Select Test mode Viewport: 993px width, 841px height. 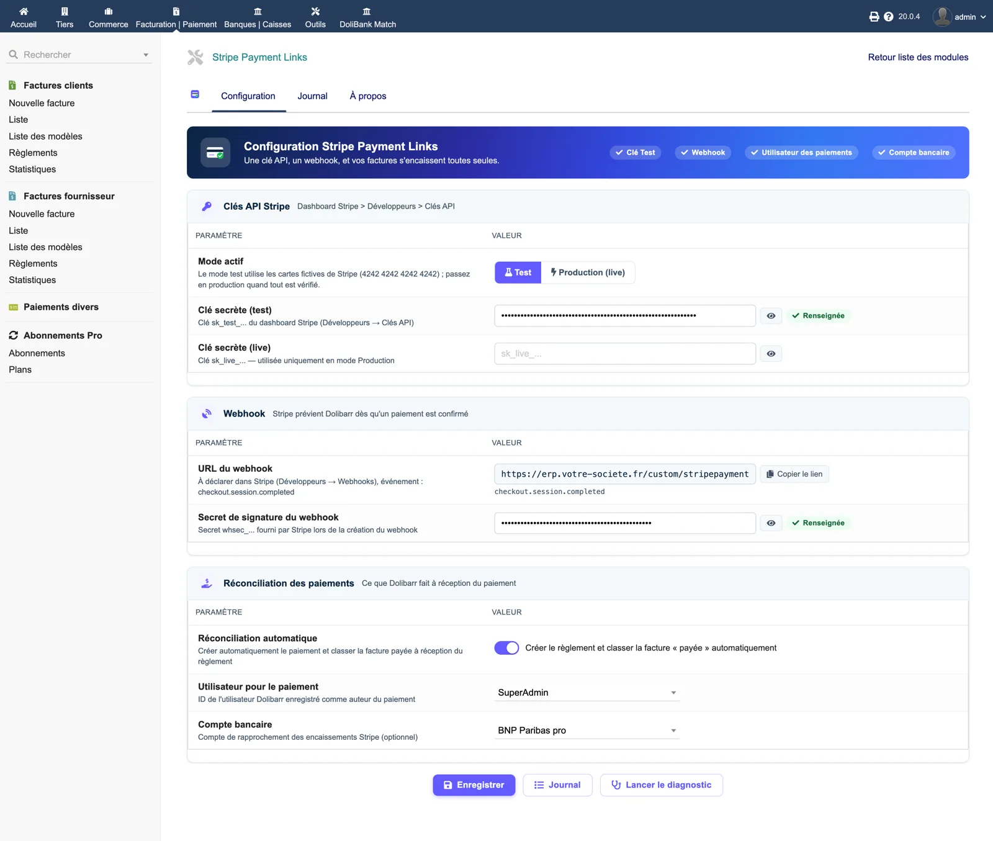(518, 272)
